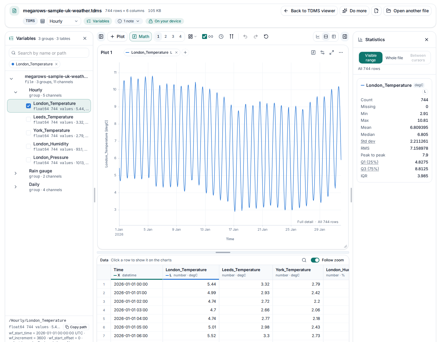
Task: Open the Do more menu button
Action: (354, 11)
